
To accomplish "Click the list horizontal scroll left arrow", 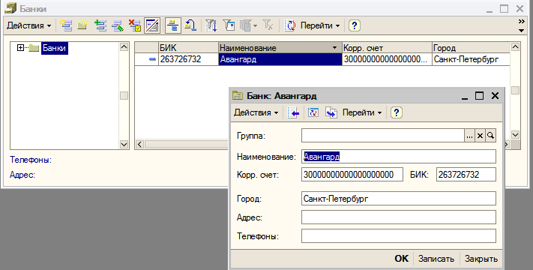I will click(139, 145).
